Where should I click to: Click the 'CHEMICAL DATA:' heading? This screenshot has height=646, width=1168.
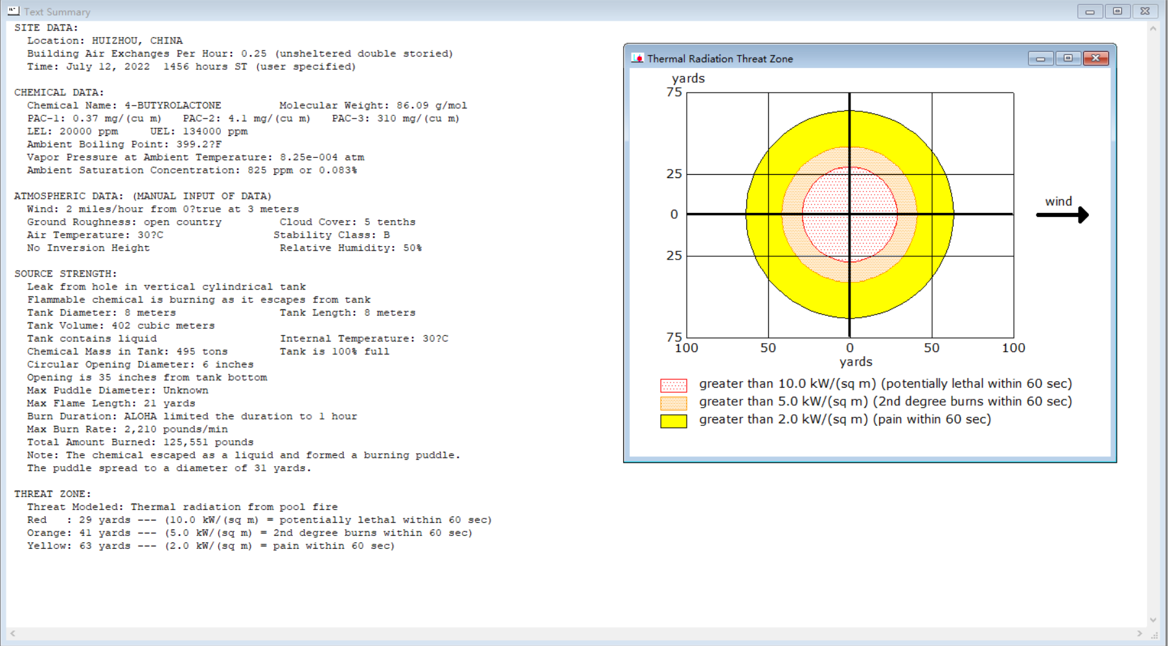tap(59, 93)
